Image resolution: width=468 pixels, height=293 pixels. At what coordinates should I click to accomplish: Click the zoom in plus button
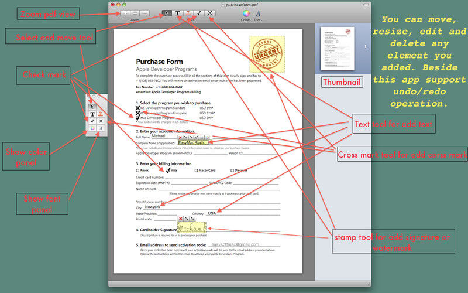pos(125,12)
